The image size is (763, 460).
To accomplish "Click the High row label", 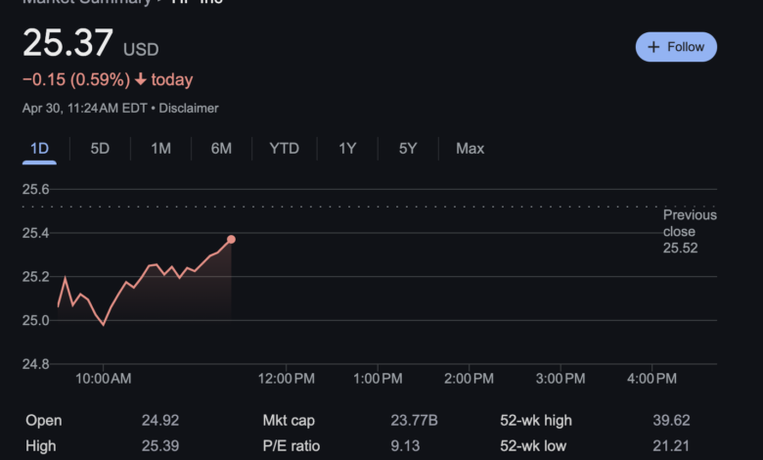I will (40, 446).
